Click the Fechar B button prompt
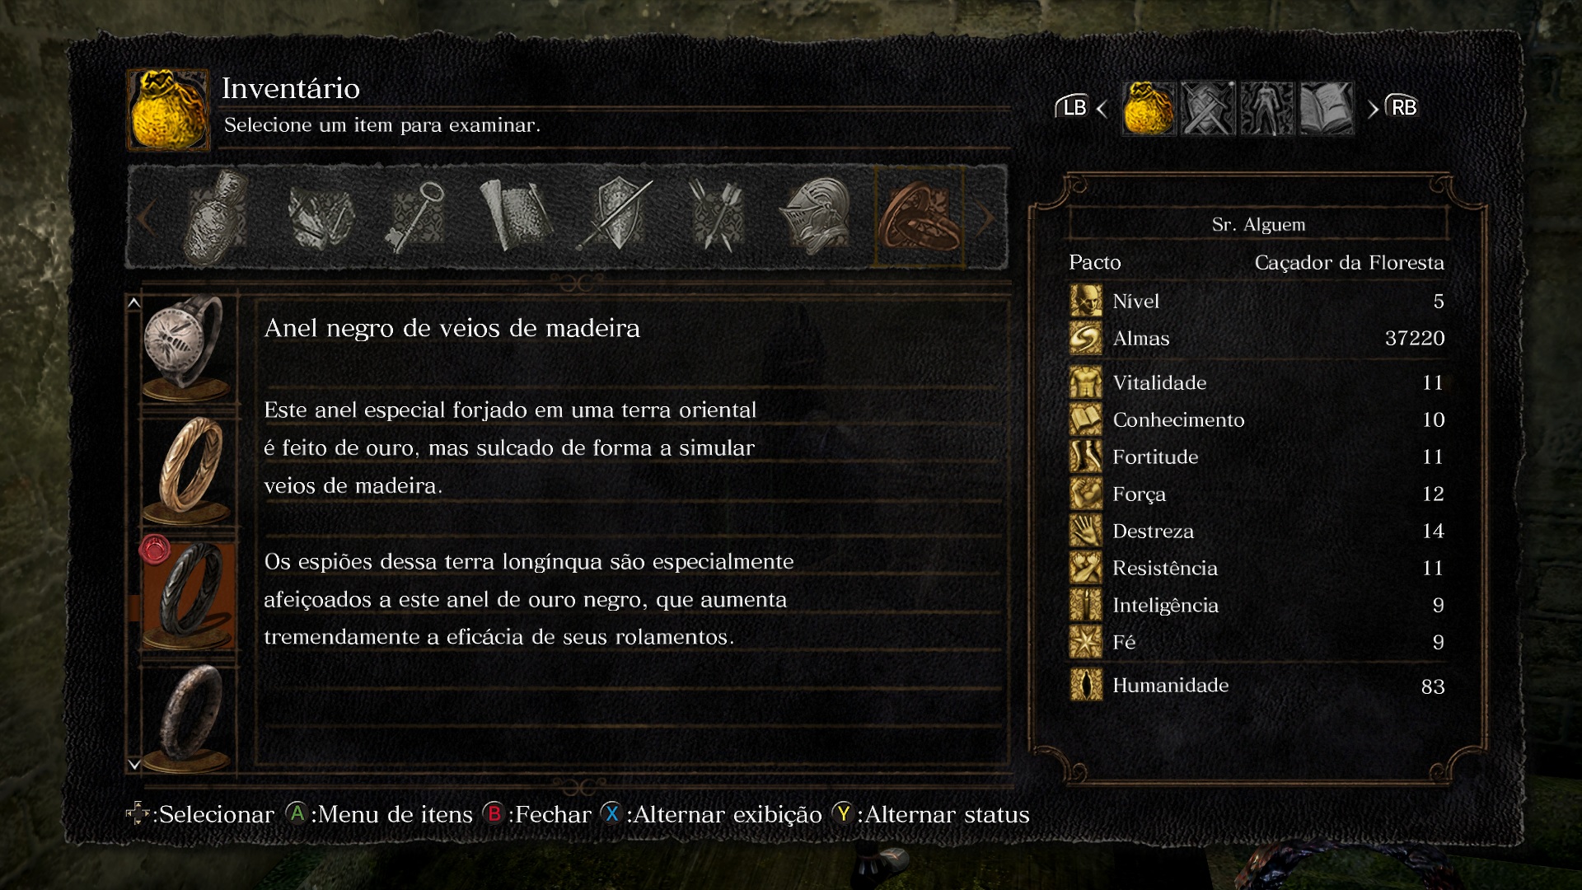Viewport: 1582px width, 890px height. point(537,814)
